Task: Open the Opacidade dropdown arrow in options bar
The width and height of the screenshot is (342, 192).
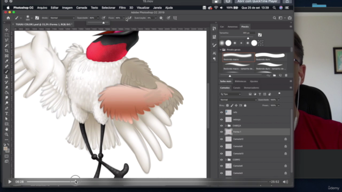Action: click(x=98, y=18)
